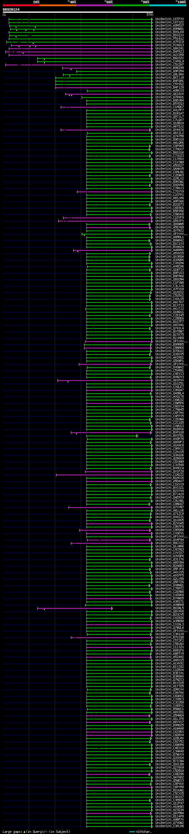Select label UniRef100_B4FQM1
The width and height of the screenshot is (189, 834).
169,81
